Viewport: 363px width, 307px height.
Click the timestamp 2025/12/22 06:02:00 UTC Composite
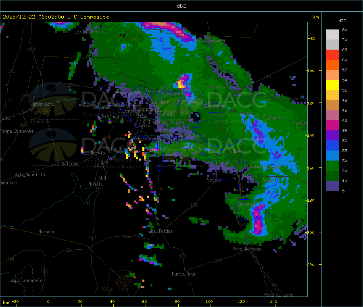[56, 17]
